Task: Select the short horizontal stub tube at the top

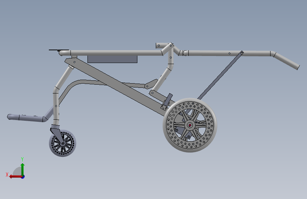Action: coord(162,45)
